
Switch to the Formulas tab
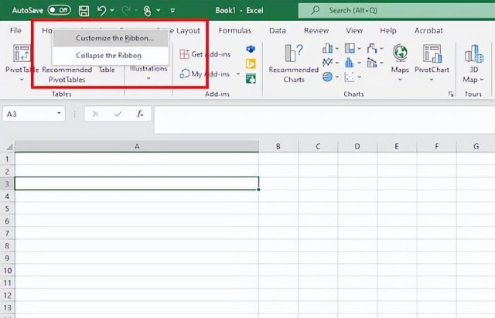(x=235, y=30)
